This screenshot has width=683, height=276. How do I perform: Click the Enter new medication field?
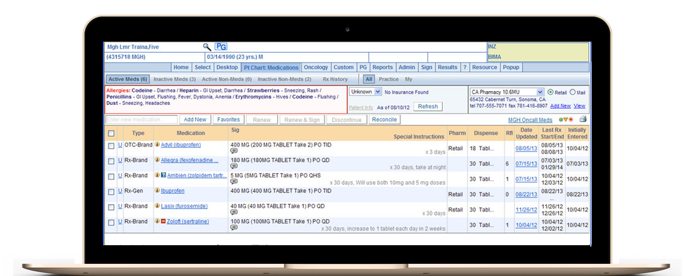(141, 120)
